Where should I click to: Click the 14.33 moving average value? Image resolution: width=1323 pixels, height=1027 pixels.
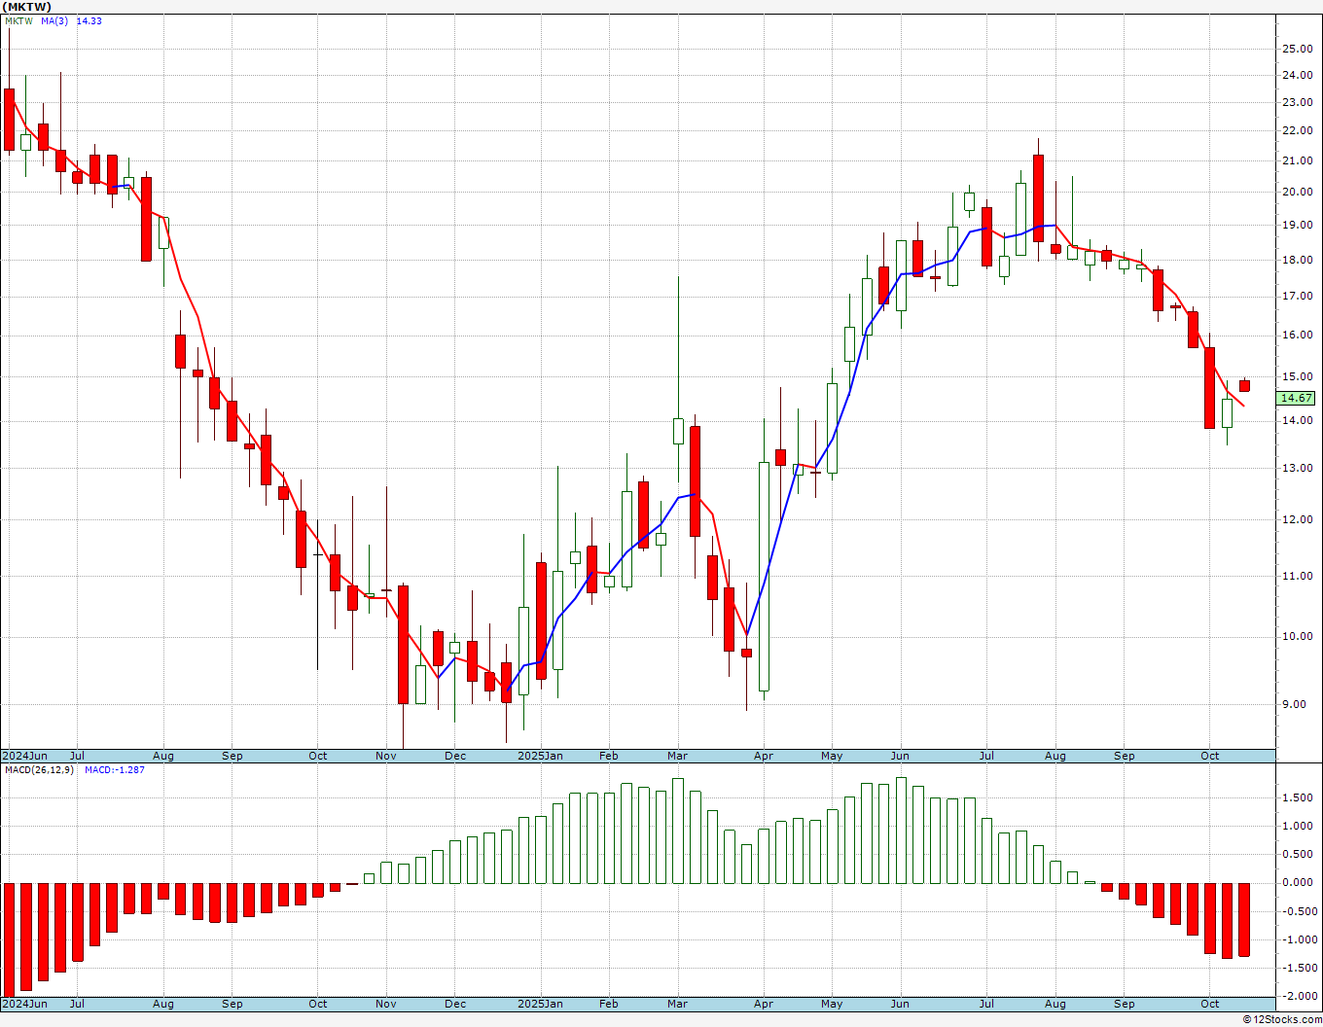click(89, 20)
